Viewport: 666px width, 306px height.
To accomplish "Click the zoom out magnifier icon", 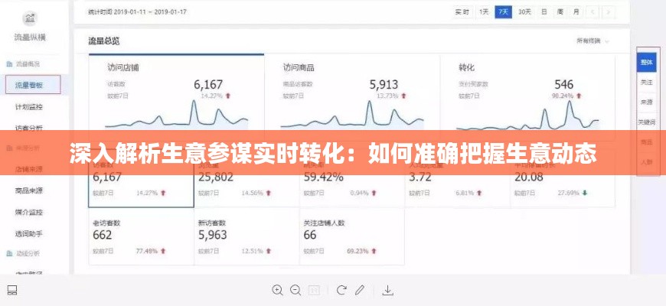I will pos(295,290).
